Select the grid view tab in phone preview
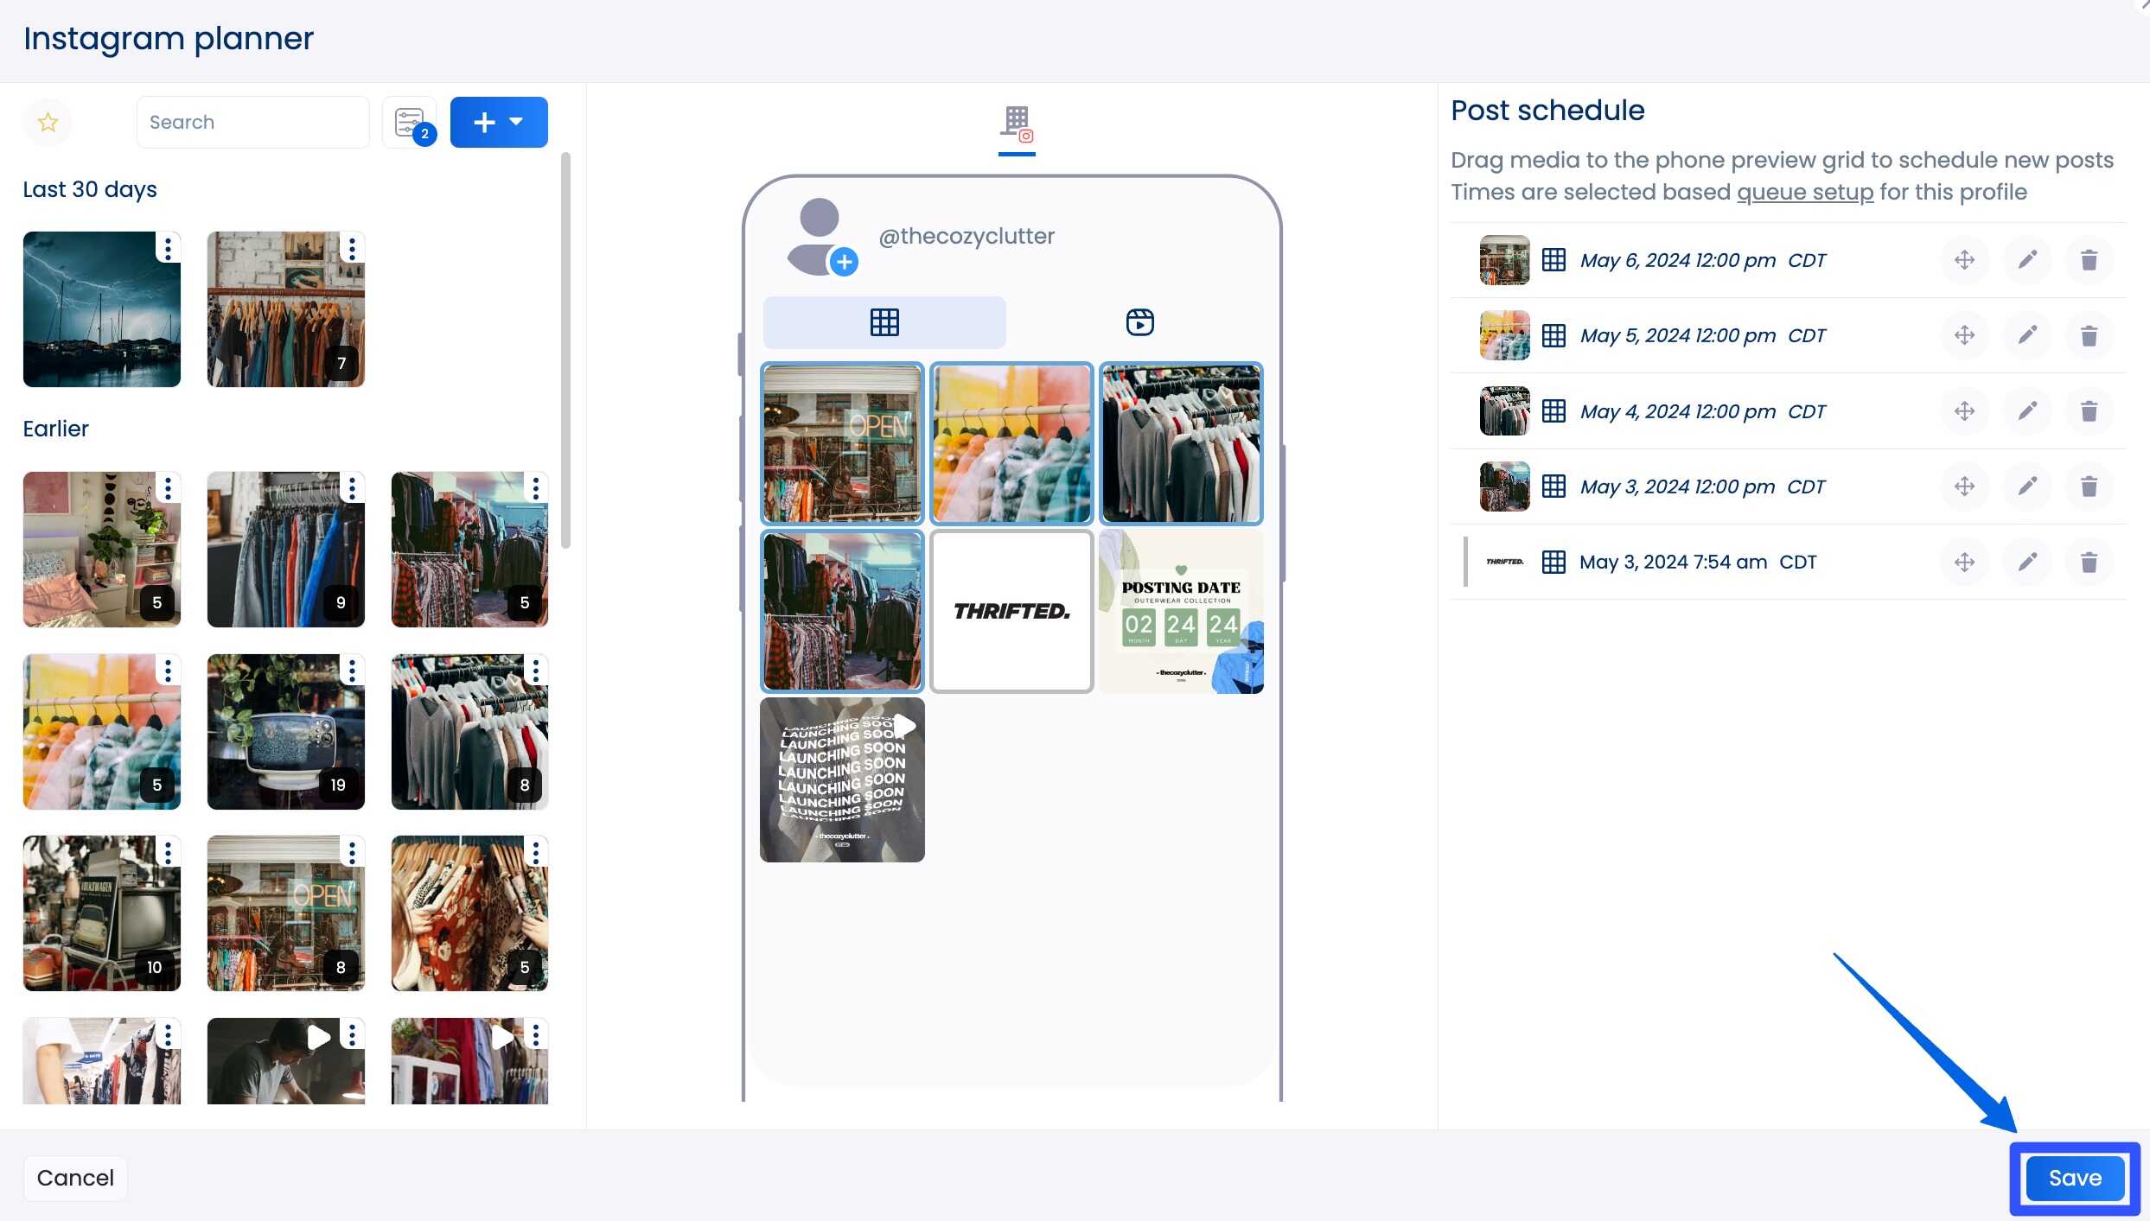Image resolution: width=2150 pixels, height=1221 pixels. point(883,321)
